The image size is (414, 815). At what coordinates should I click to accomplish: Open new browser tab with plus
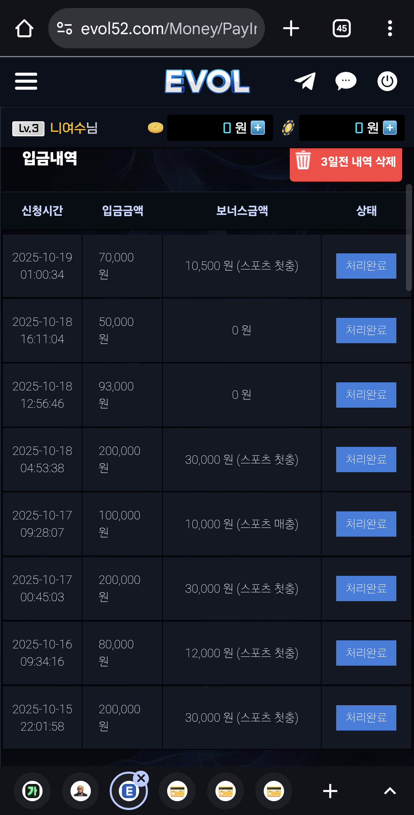click(291, 28)
